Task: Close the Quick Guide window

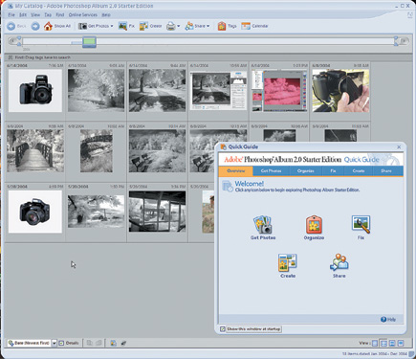Action: pyautogui.click(x=399, y=147)
